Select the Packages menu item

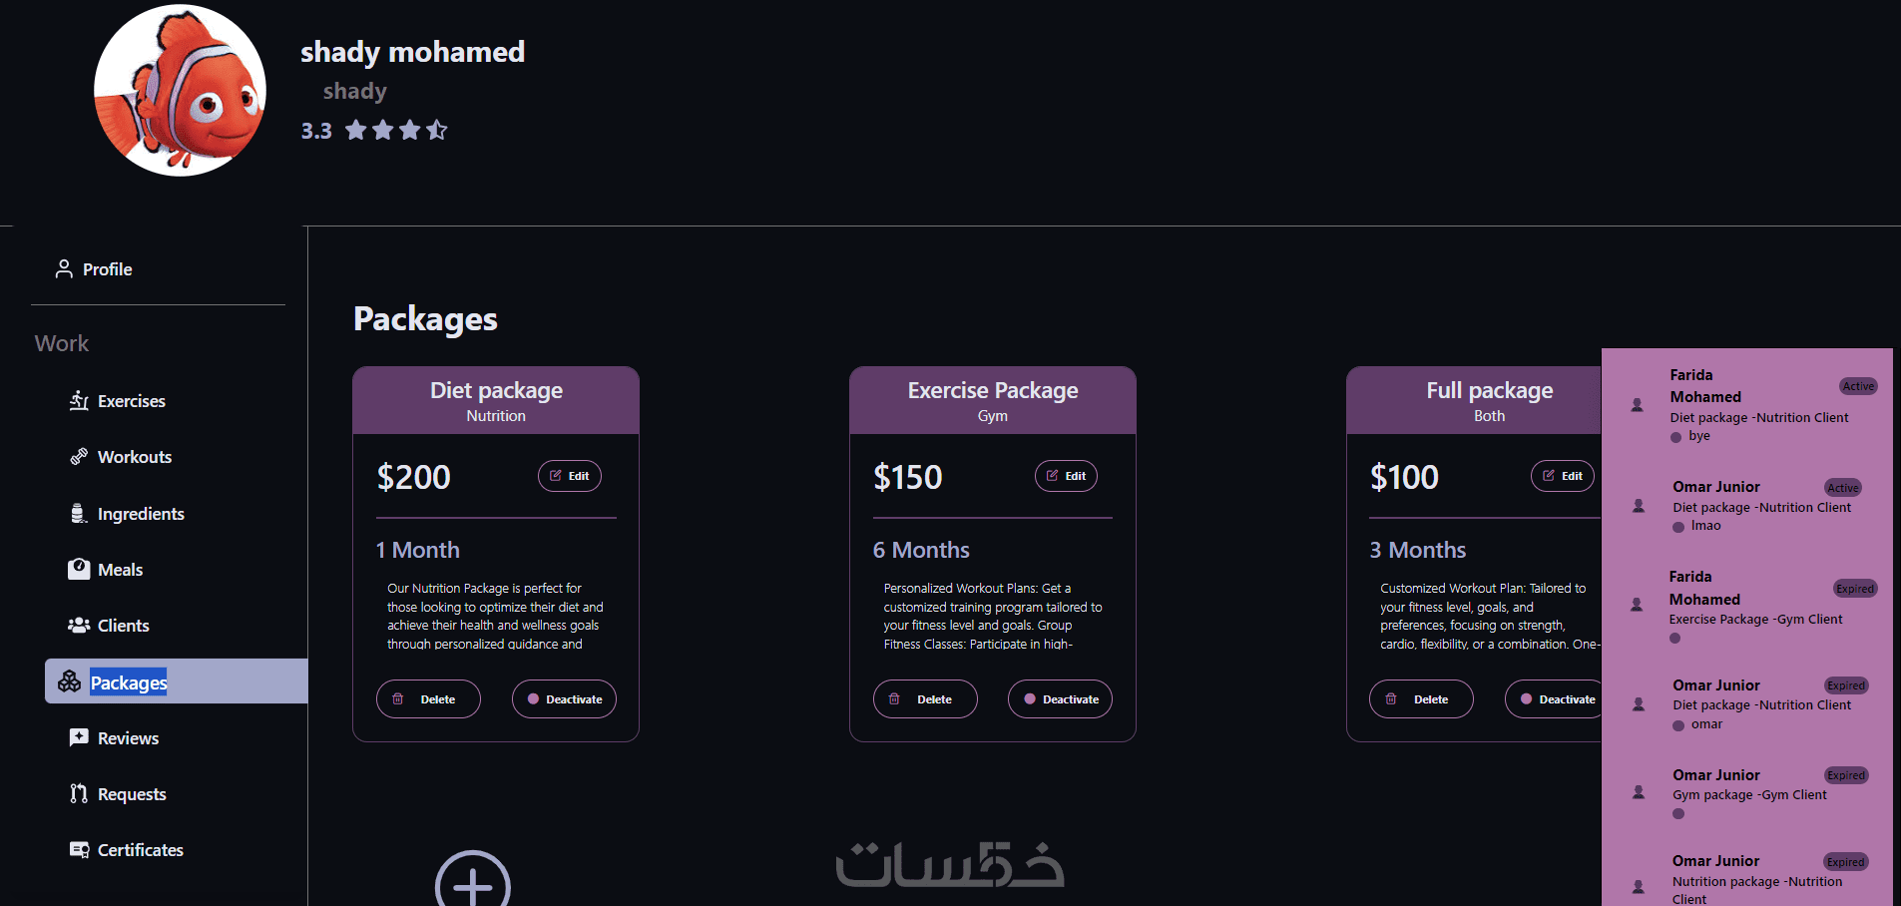pos(129,682)
